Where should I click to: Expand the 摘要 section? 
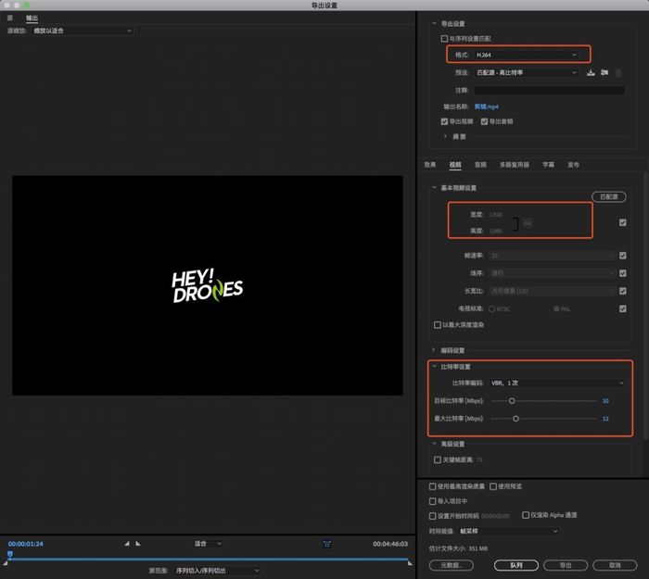pos(445,136)
